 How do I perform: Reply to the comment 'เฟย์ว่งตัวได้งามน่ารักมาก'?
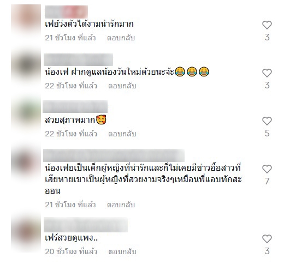click(x=121, y=38)
